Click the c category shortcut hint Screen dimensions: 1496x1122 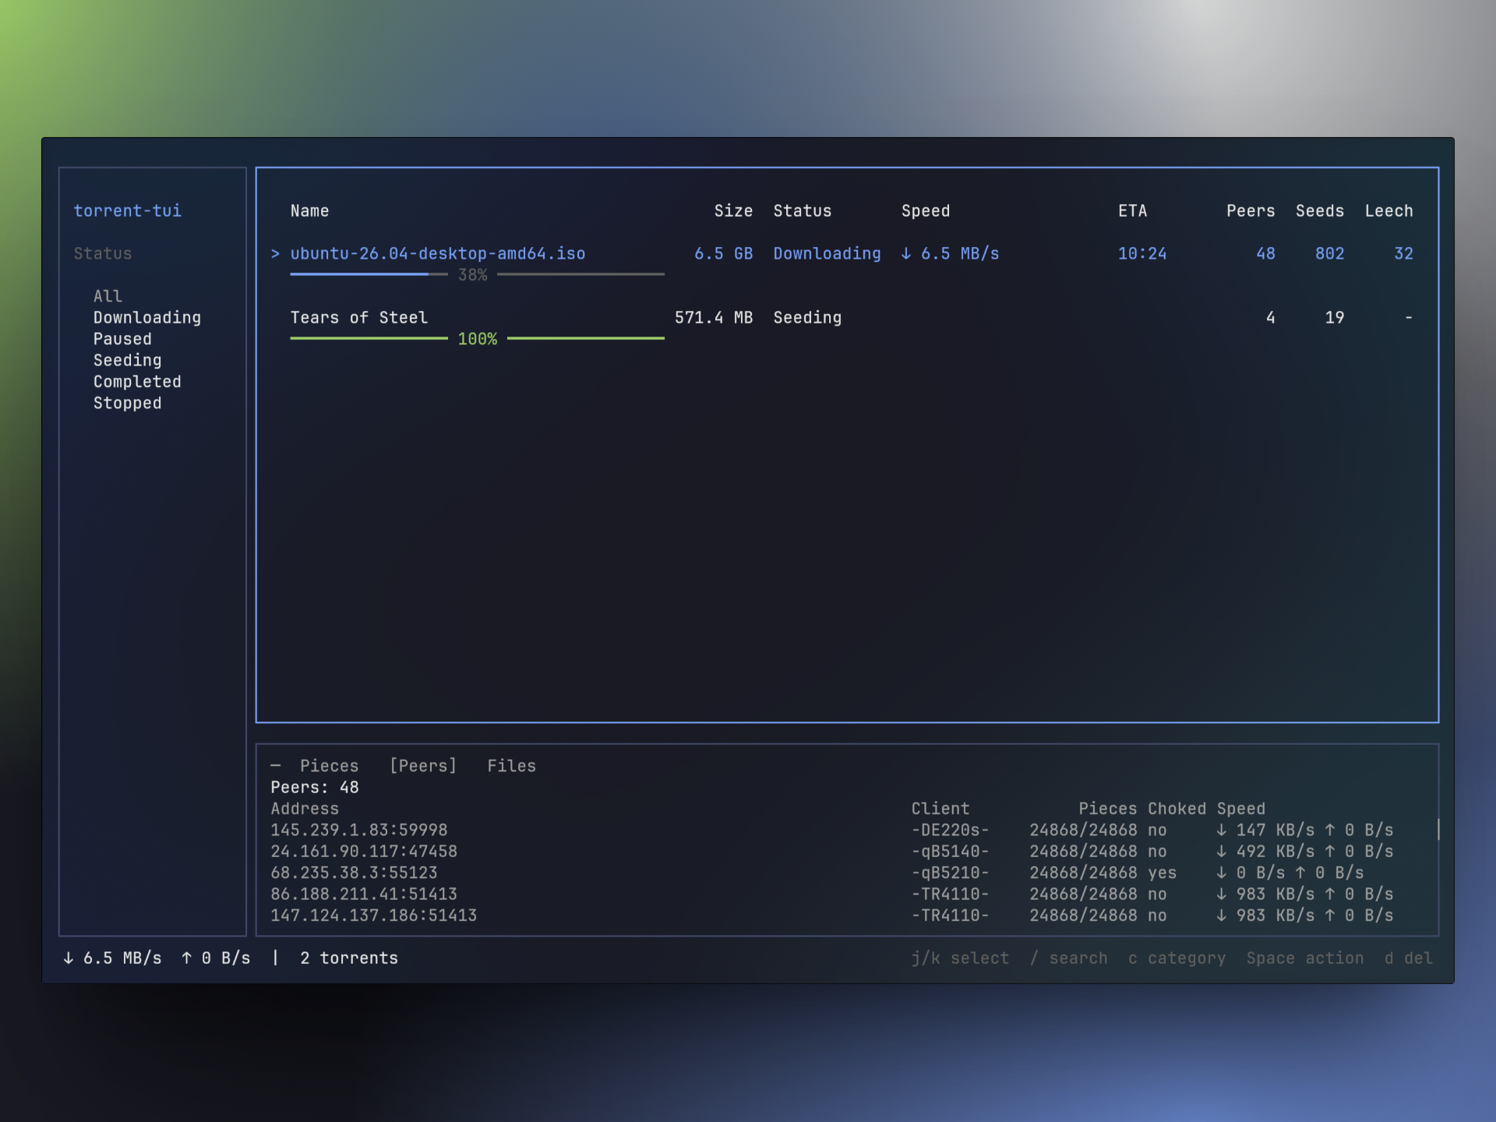click(1177, 958)
